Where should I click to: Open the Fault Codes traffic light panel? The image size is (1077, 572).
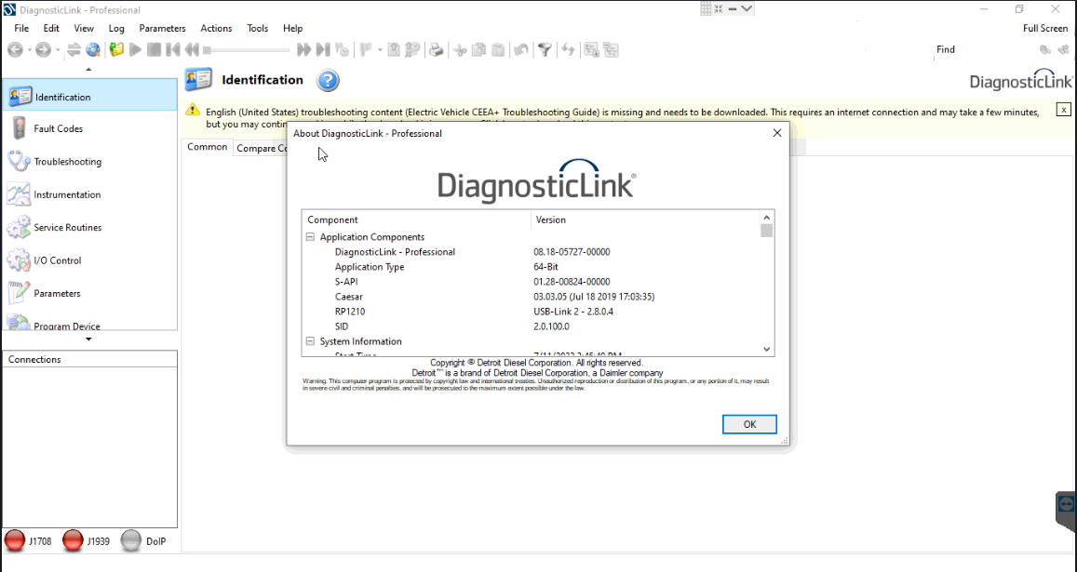(x=19, y=128)
